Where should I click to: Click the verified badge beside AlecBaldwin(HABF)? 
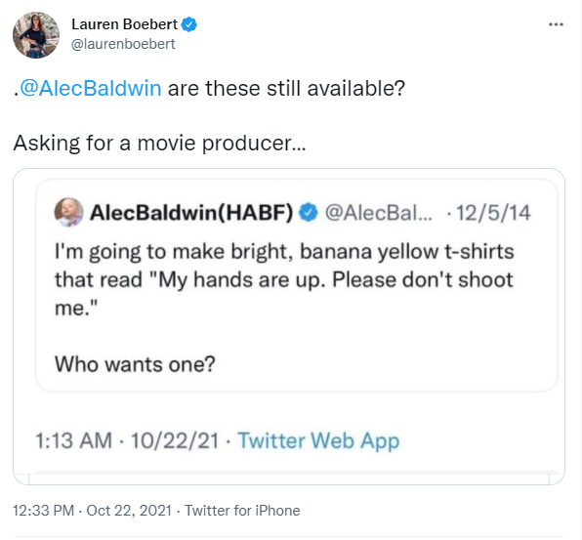(x=309, y=213)
